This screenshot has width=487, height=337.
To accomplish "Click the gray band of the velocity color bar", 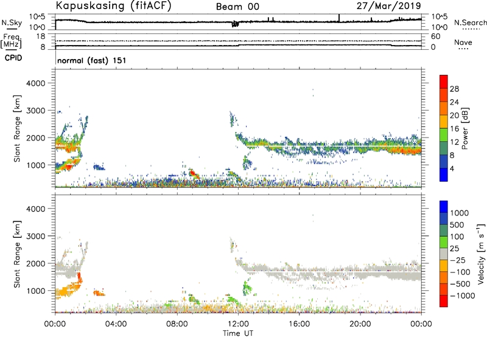I will pyautogui.click(x=444, y=254).
